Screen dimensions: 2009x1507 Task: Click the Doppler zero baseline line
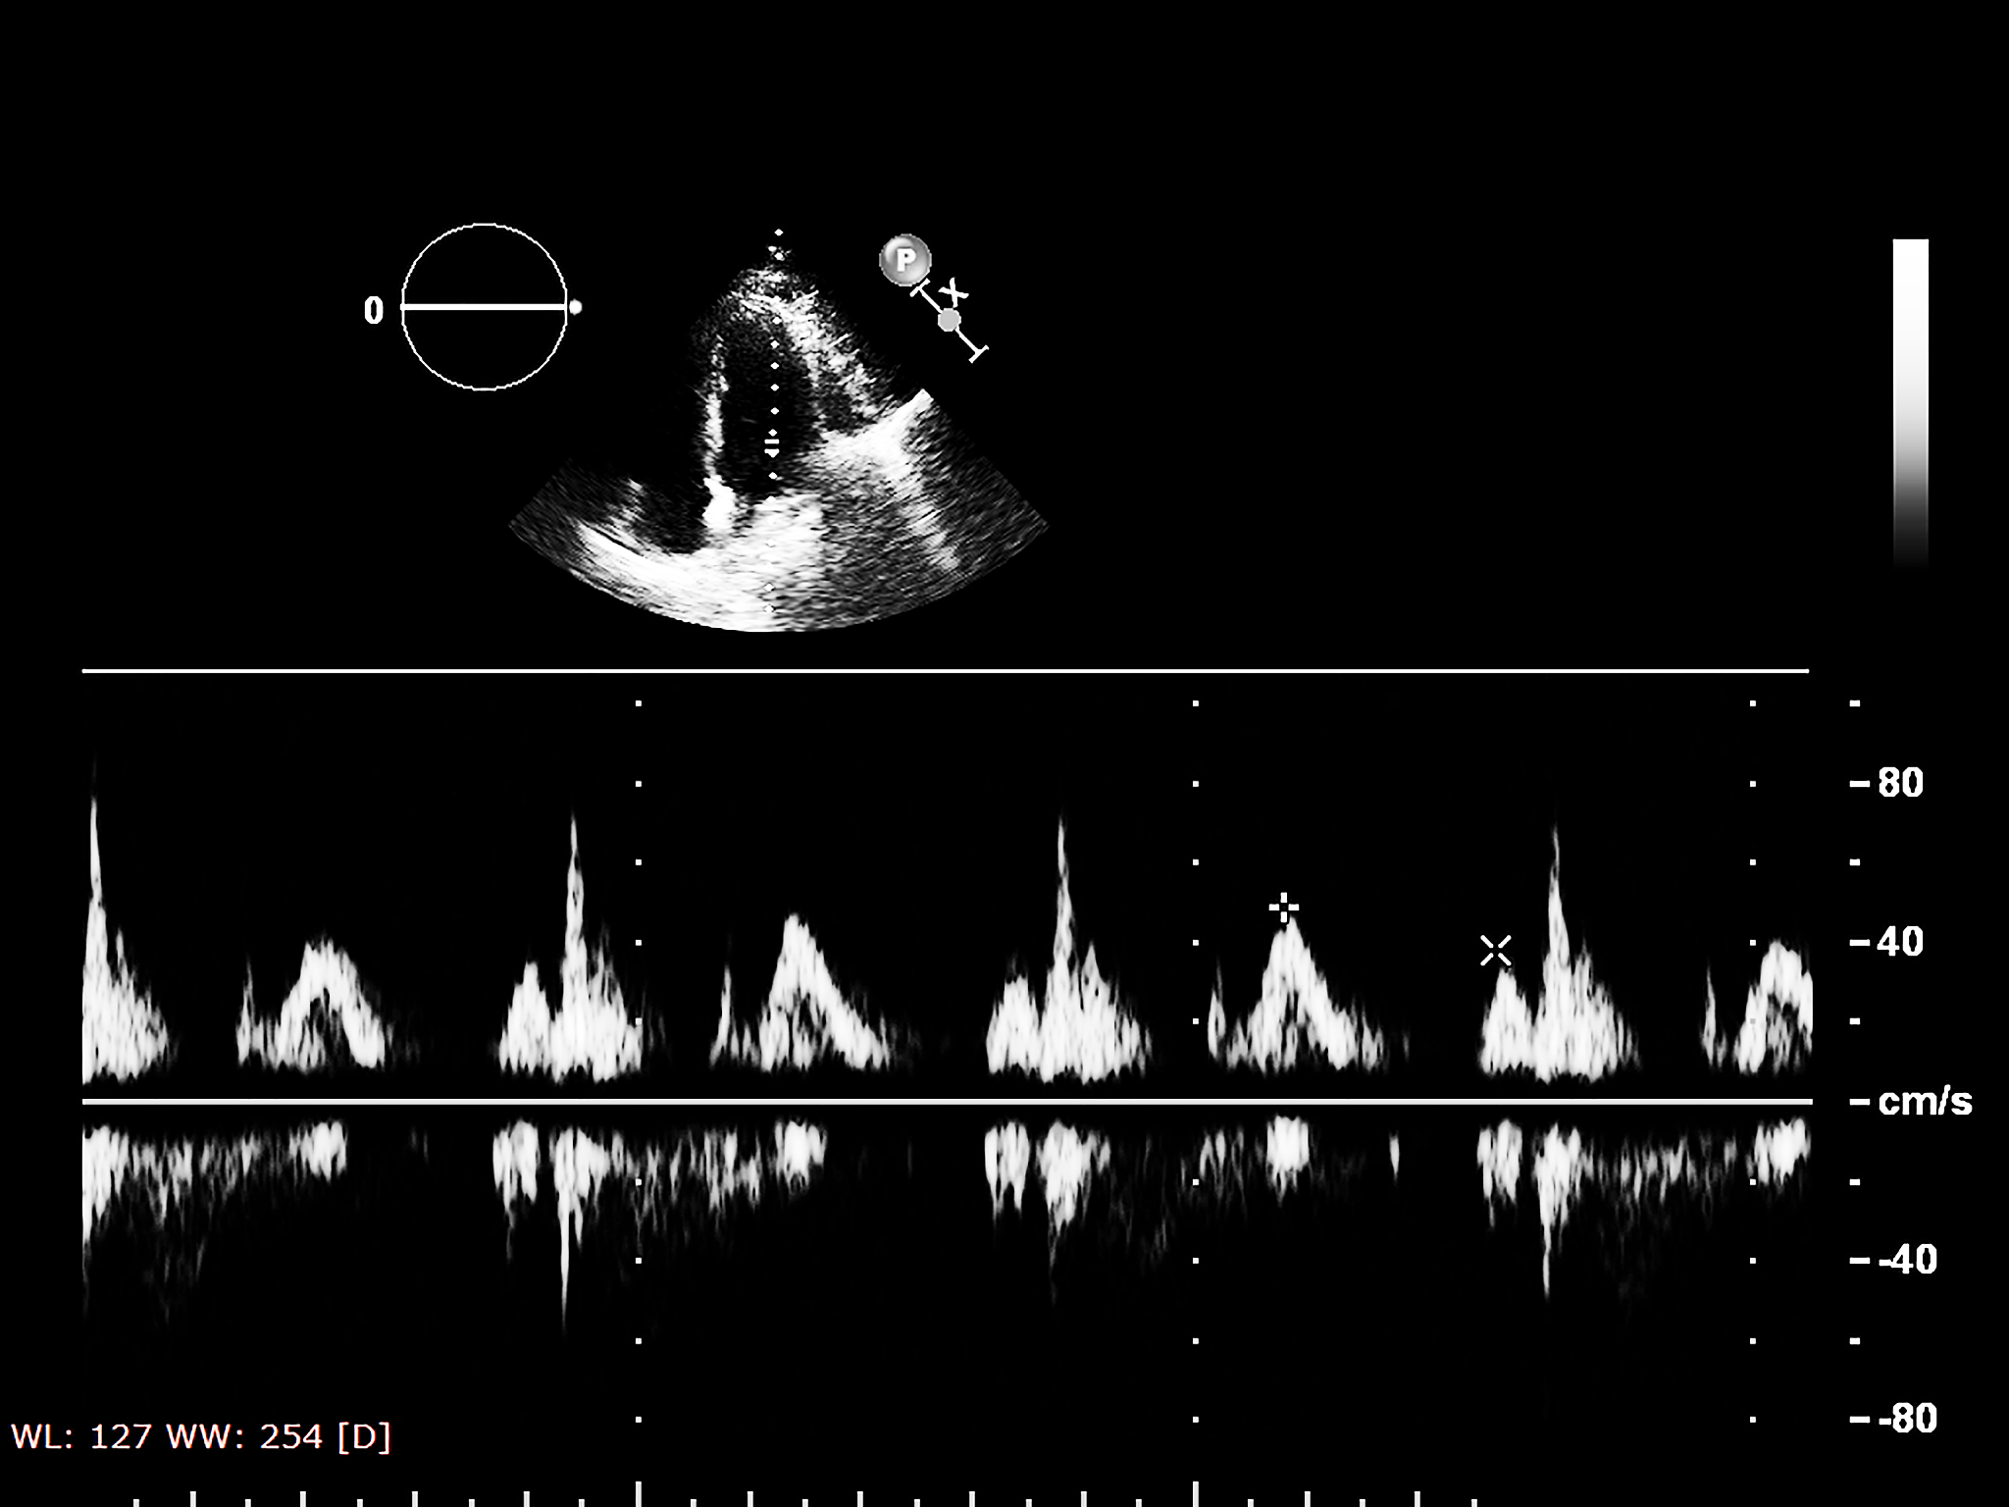942,1102
